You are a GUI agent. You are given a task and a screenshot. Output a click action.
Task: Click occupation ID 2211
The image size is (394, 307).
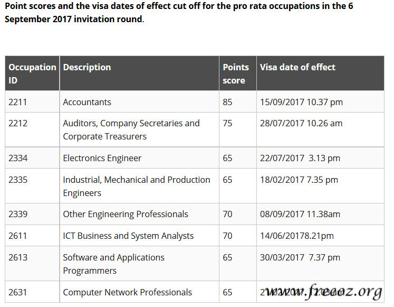(x=18, y=102)
